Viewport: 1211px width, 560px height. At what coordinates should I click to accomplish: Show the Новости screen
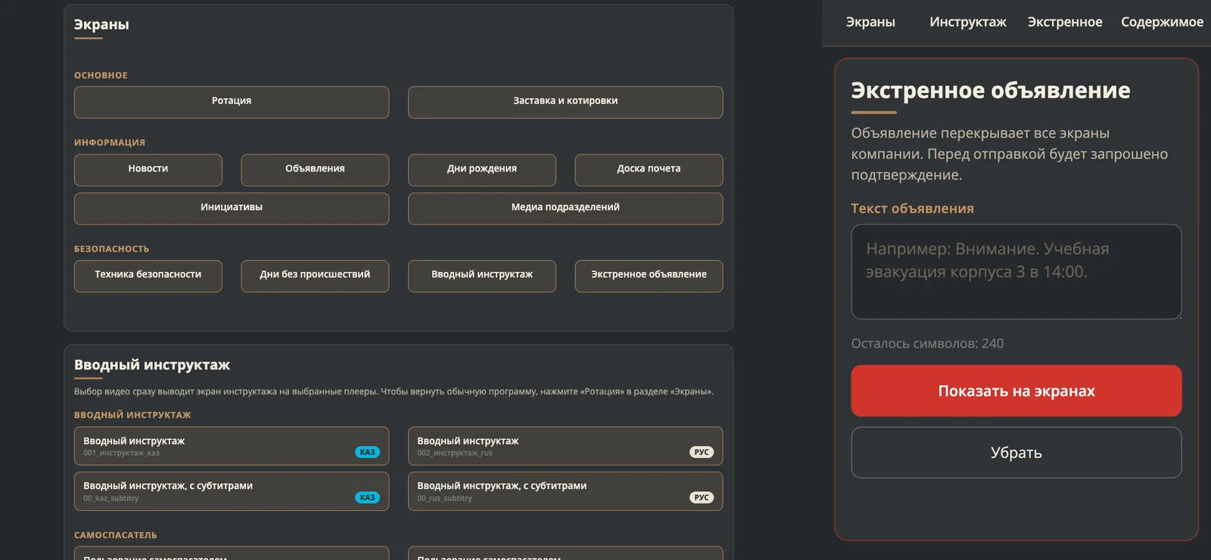point(148,170)
